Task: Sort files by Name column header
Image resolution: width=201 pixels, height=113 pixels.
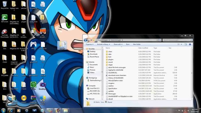Action: pyautogui.click(x=108, y=48)
